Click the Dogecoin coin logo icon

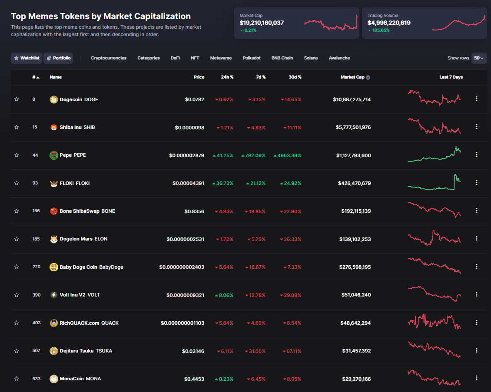click(54, 99)
